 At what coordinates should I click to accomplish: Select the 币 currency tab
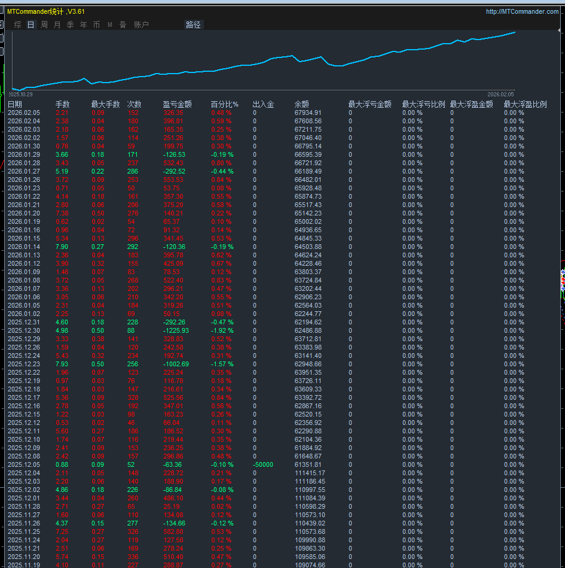pos(96,25)
